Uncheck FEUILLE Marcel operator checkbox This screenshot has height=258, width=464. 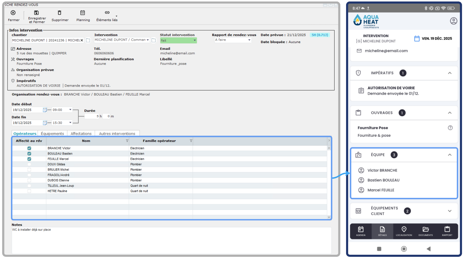pyautogui.click(x=29, y=159)
